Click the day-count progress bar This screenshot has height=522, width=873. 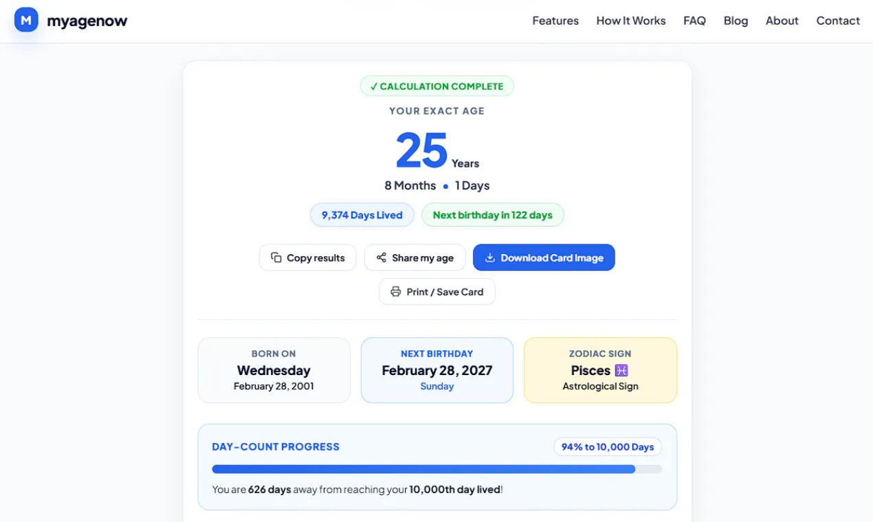(437, 469)
